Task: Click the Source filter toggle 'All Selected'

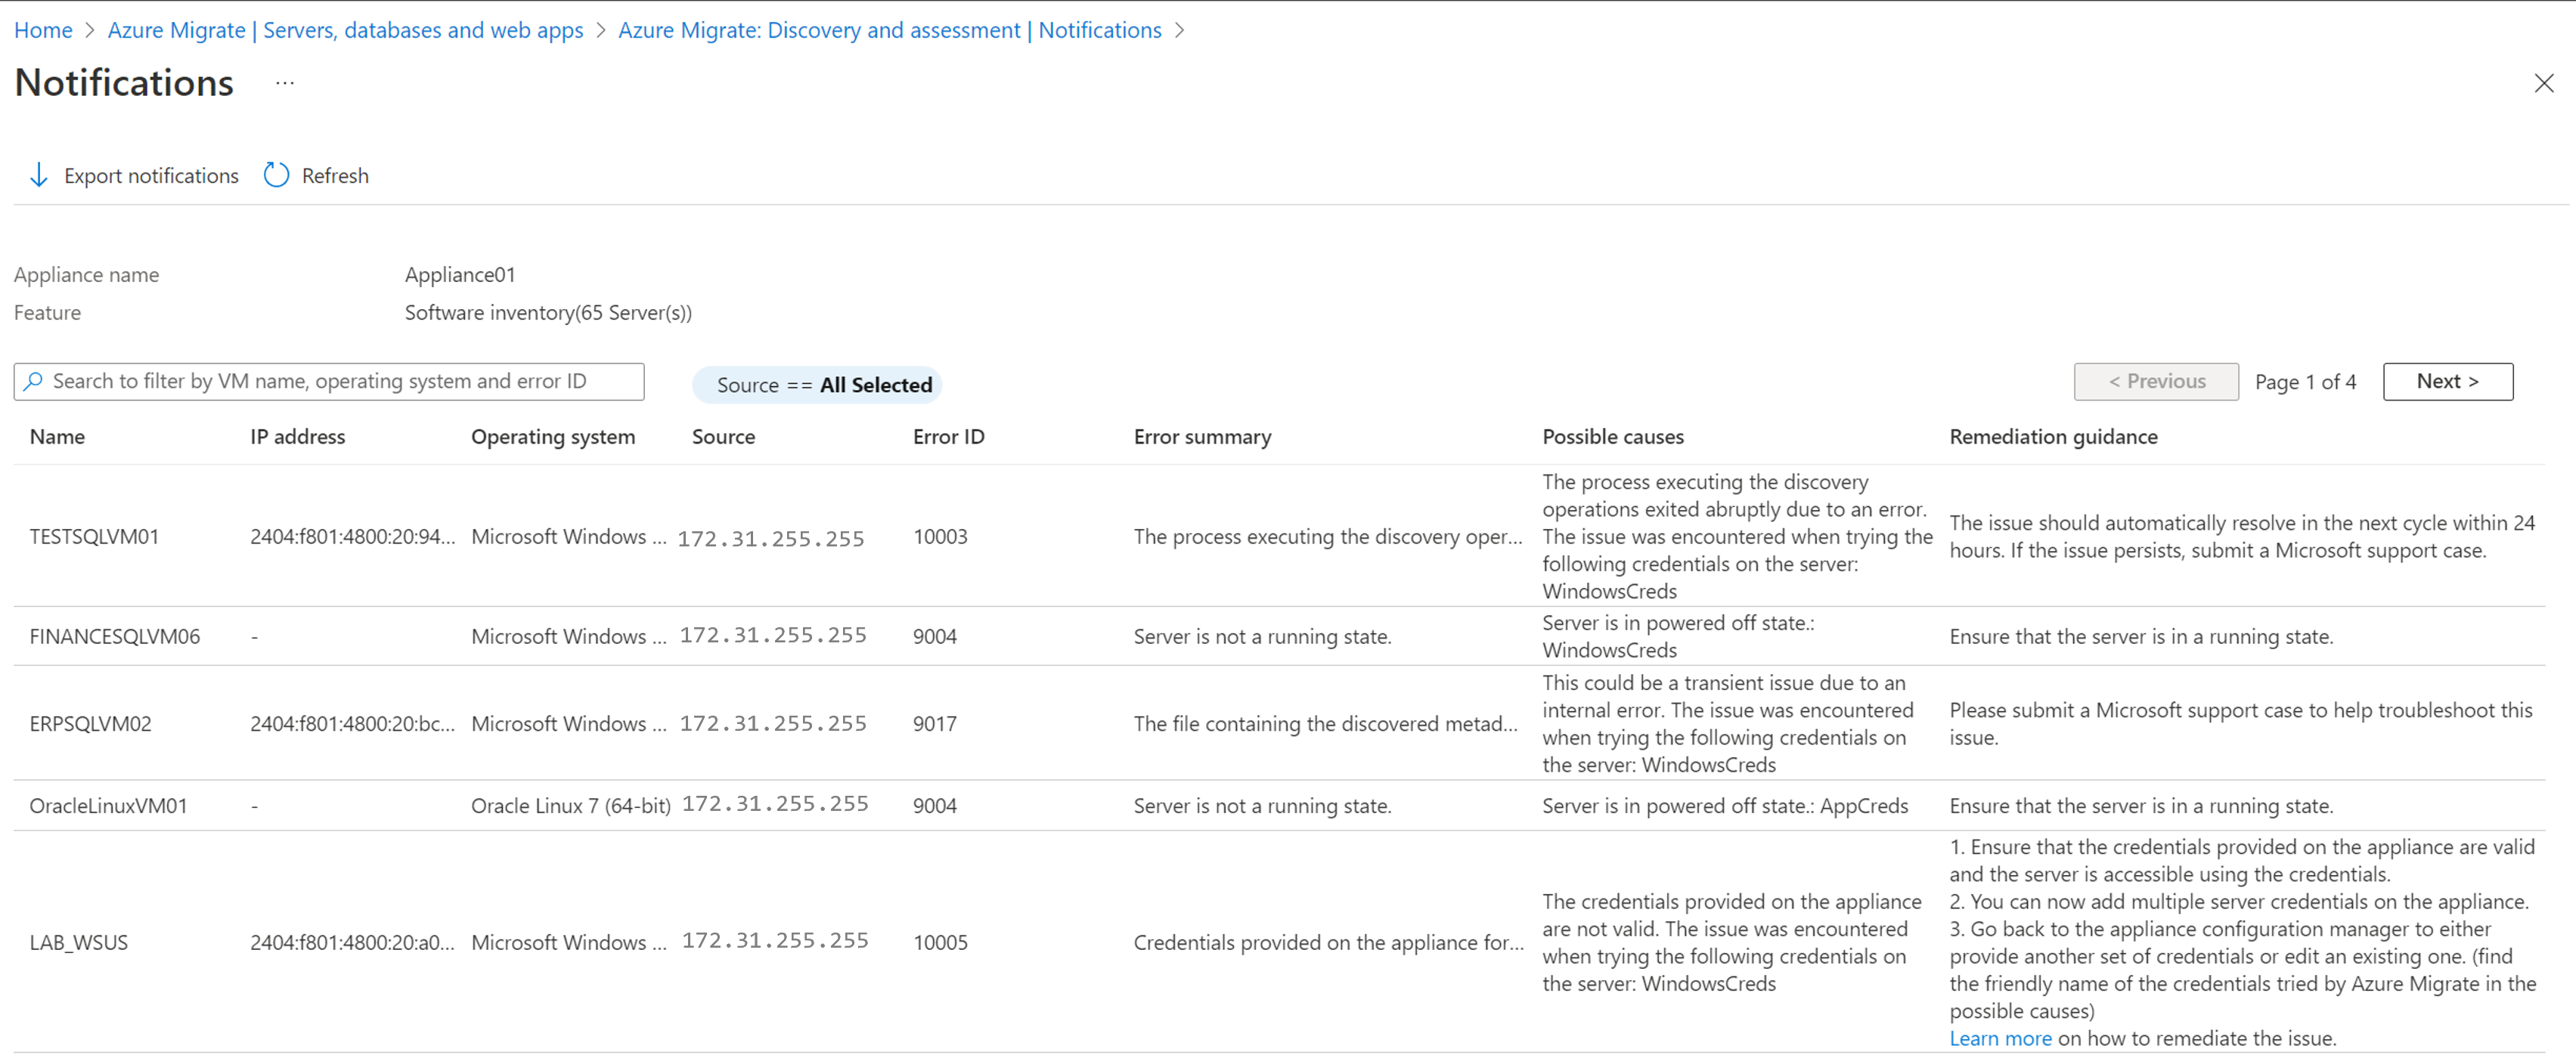Action: (826, 385)
